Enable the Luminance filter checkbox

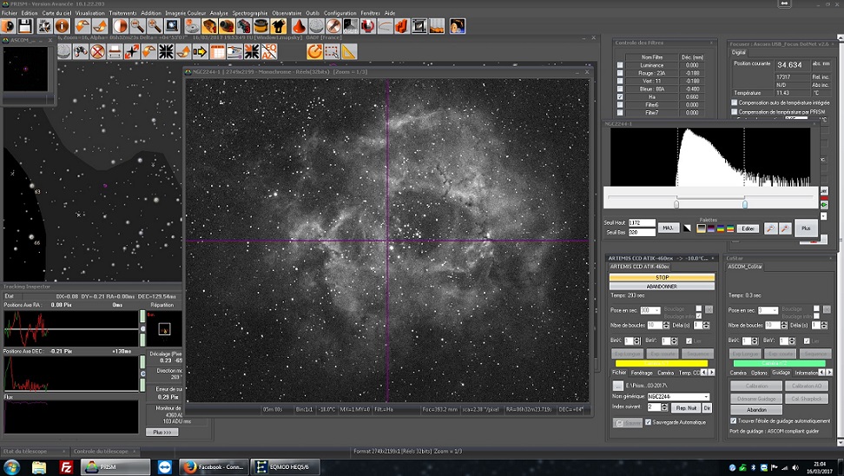click(620, 65)
